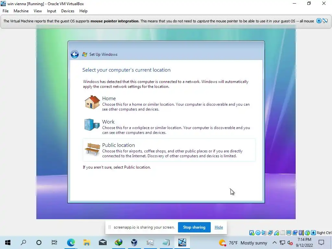Open taskbar Search
Viewport: 332px width, 249px height.
pos(23,243)
